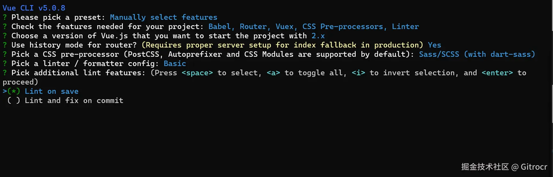Click the "Sass/SCSS (with dart-sass)" pre-processor answer

(x=477, y=54)
